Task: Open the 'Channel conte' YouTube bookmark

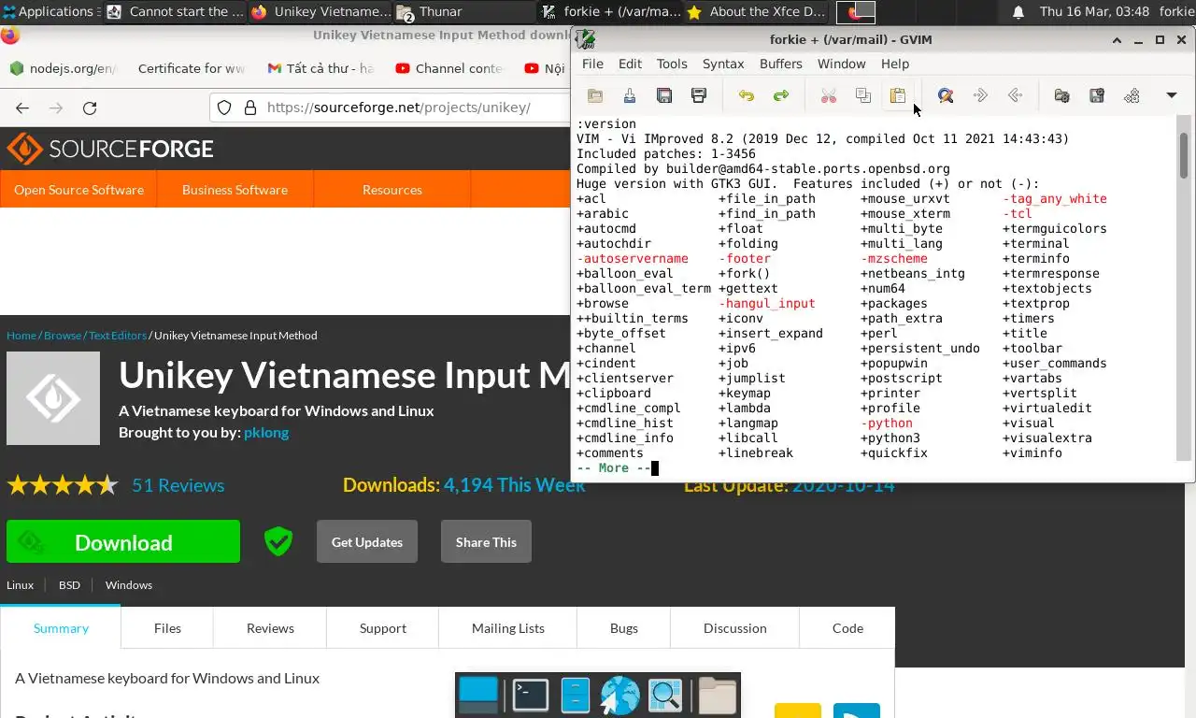Action: click(449, 68)
